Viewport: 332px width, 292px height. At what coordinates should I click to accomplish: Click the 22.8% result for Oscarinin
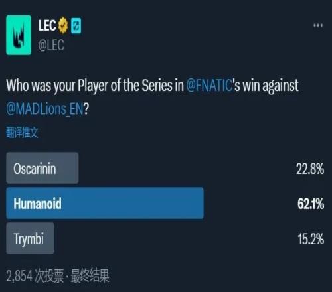pos(310,169)
